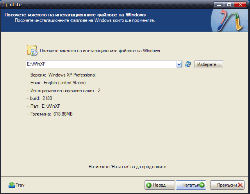250x194 pixels.
Task: Continue with the Нататък button
Action: (x=191, y=185)
